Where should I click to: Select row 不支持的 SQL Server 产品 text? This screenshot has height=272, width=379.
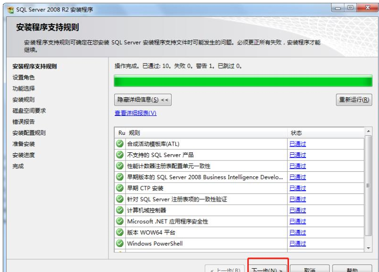(x=161, y=155)
